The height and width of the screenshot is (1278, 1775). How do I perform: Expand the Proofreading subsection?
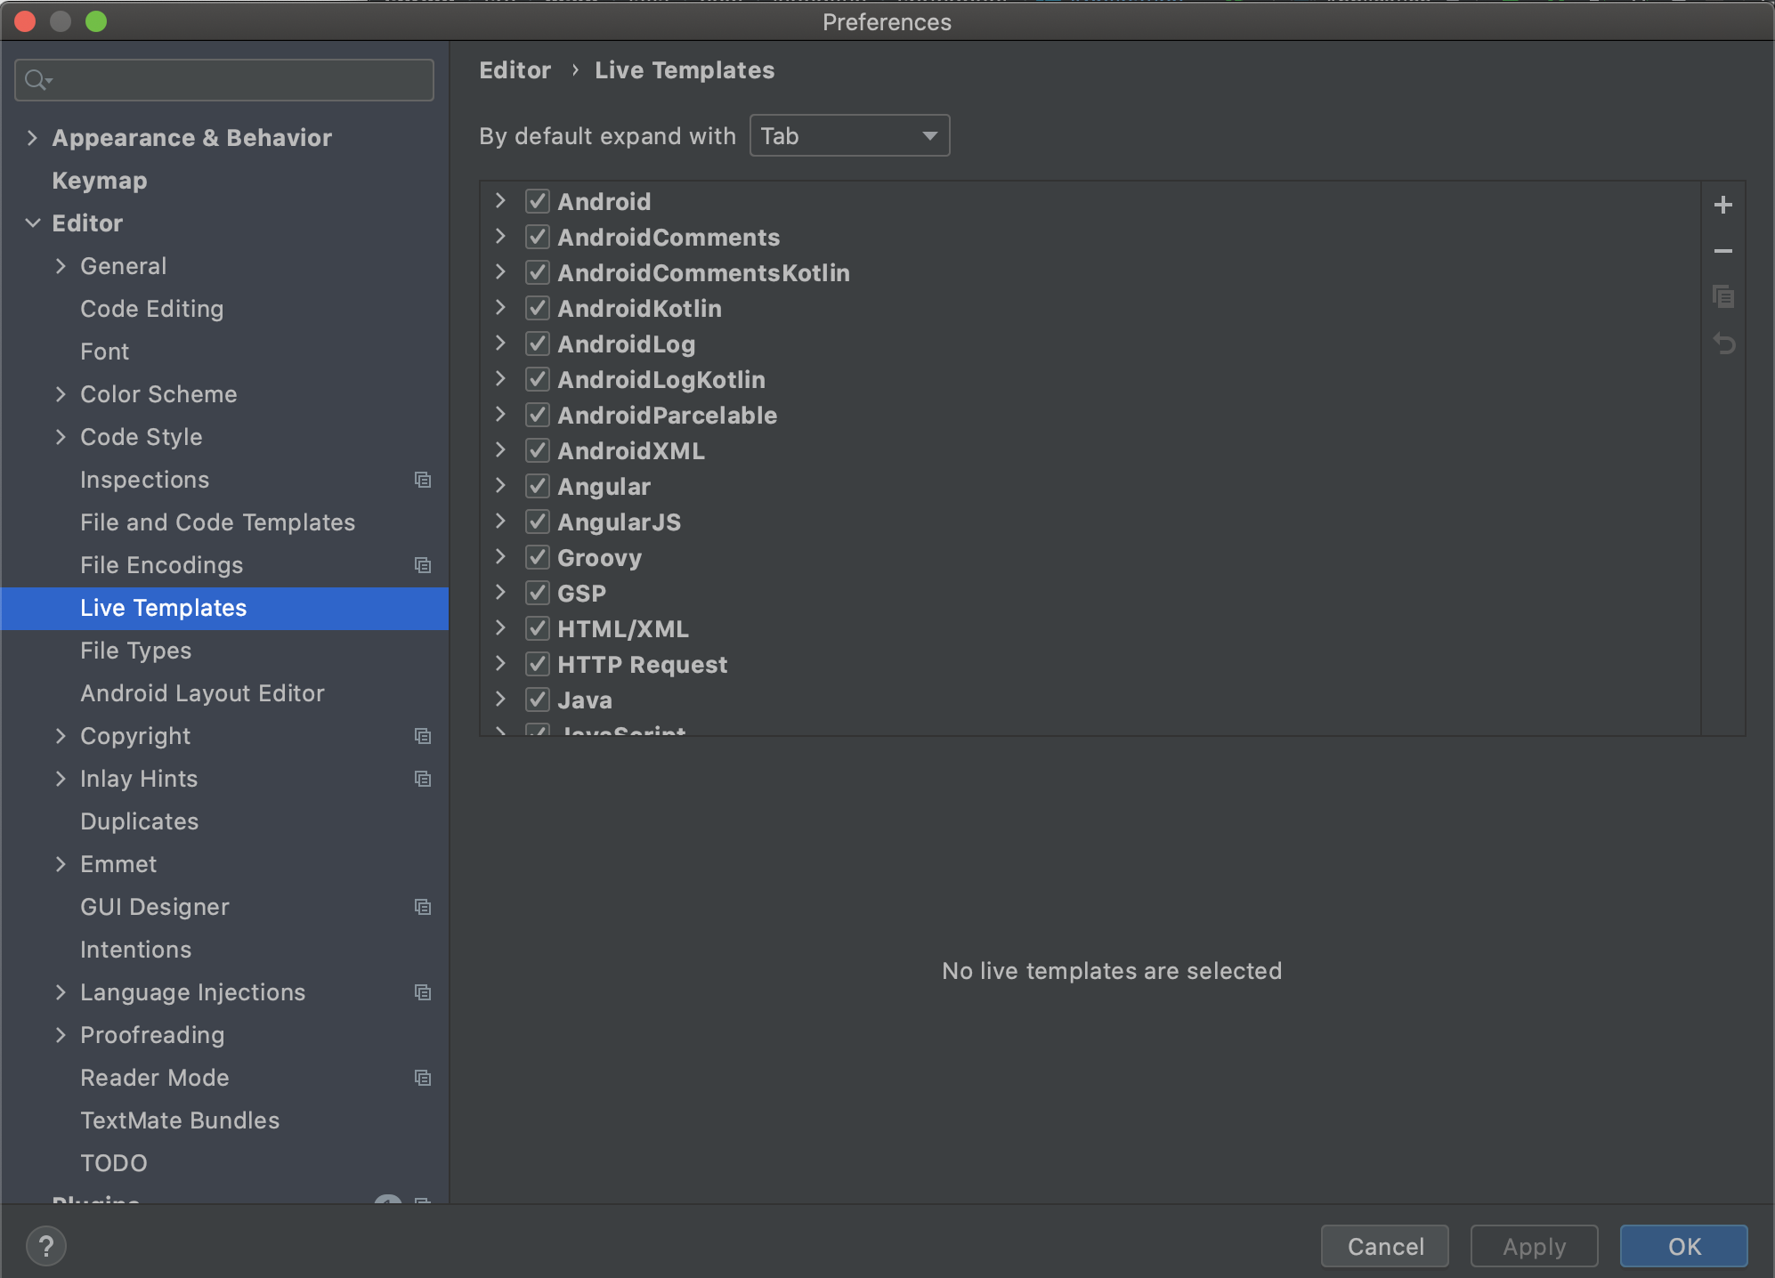click(x=61, y=1035)
